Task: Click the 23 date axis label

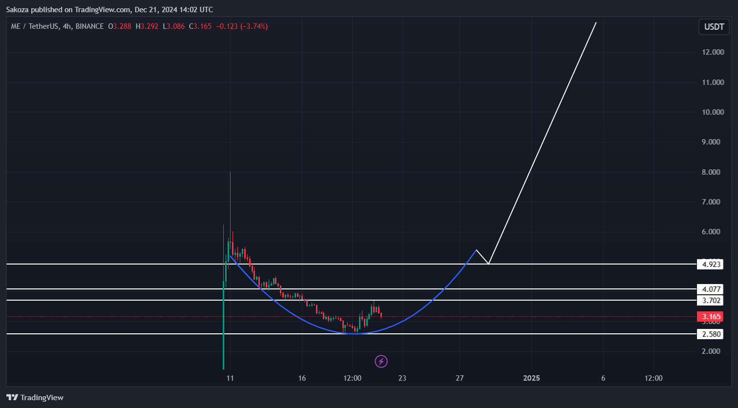Action: tap(402, 378)
